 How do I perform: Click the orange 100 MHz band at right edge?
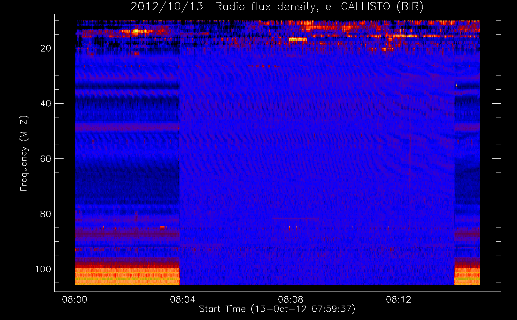pos(467,276)
